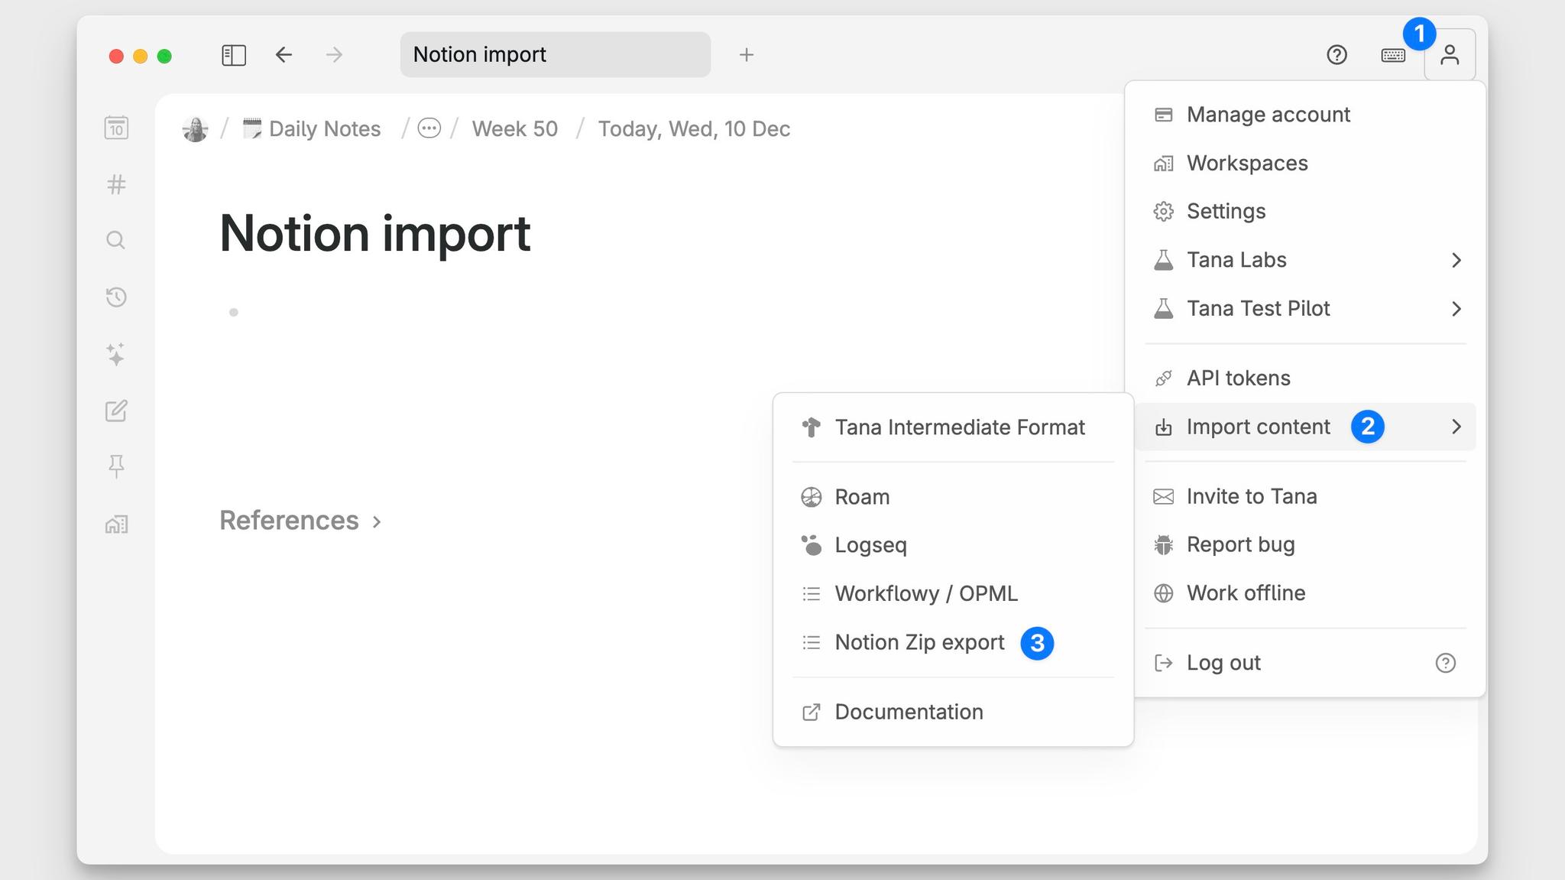
Task: Open the user account icon
Action: 1450,55
